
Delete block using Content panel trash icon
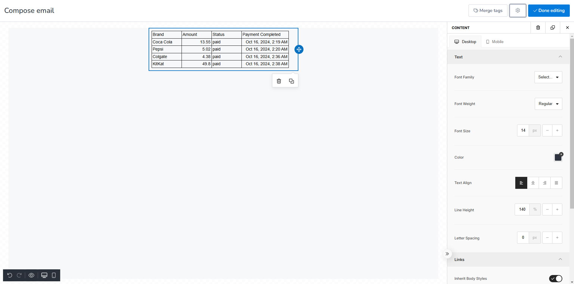[538, 28]
